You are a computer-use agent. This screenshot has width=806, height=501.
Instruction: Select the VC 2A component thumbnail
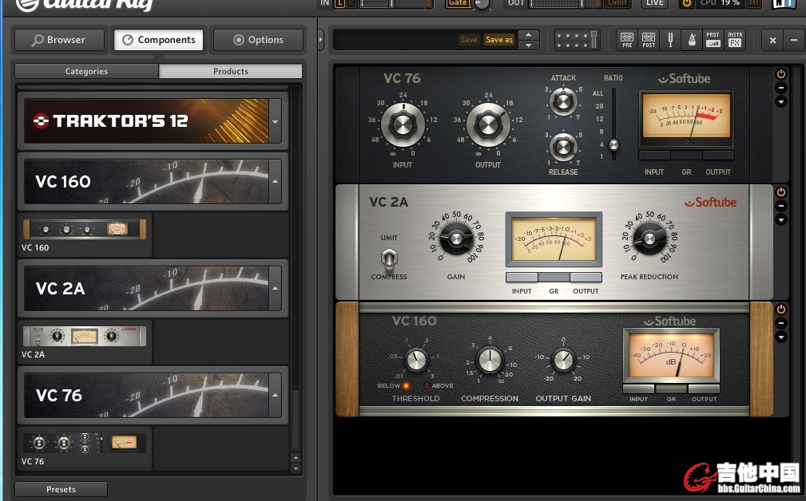click(85, 336)
